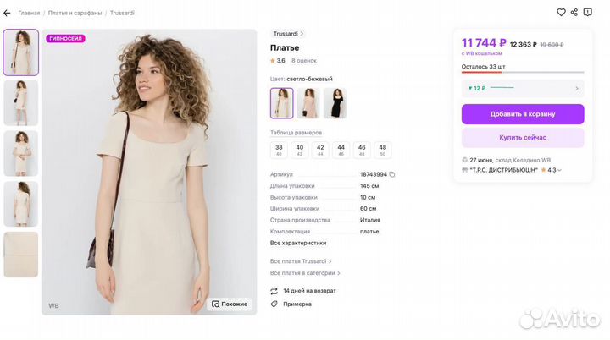Open similar items via Похожие button
This screenshot has height=340, width=610.
[230, 304]
